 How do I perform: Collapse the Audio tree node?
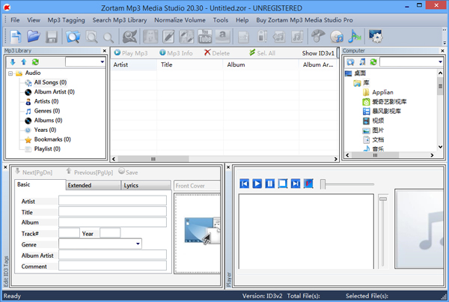coord(10,73)
